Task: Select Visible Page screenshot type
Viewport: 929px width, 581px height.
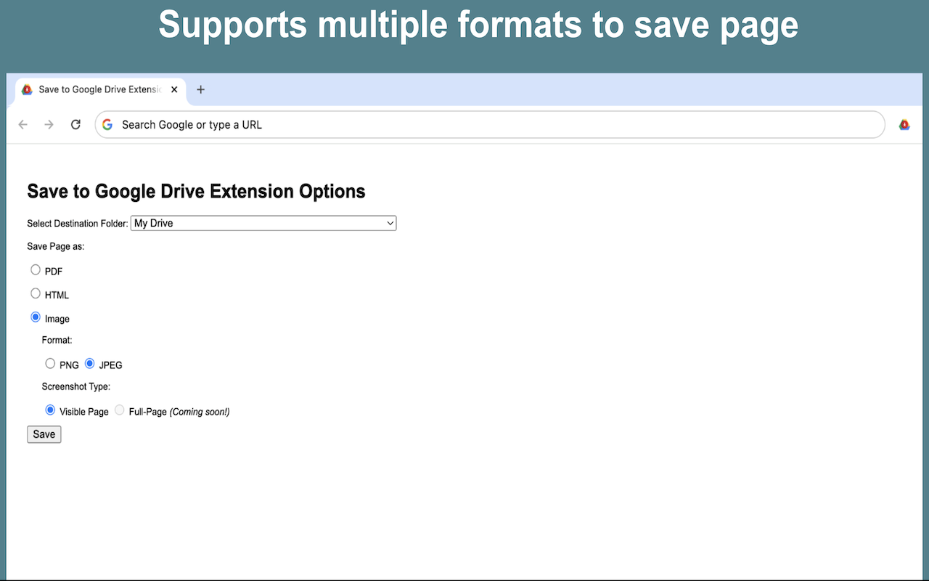Action: (x=50, y=410)
